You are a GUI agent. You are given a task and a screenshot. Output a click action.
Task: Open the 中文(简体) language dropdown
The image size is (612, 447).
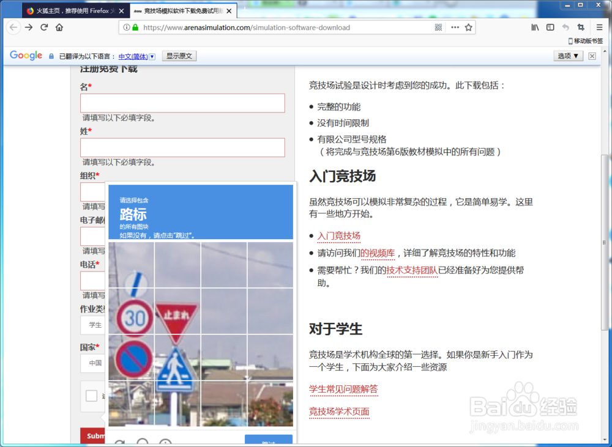click(137, 56)
